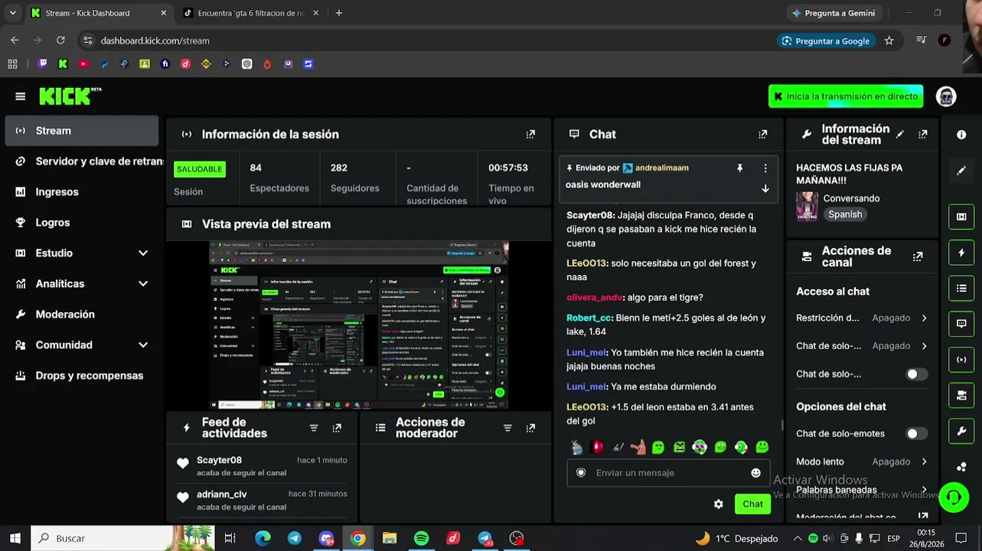
Task: Pop out the Chat panel
Action: (762, 134)
